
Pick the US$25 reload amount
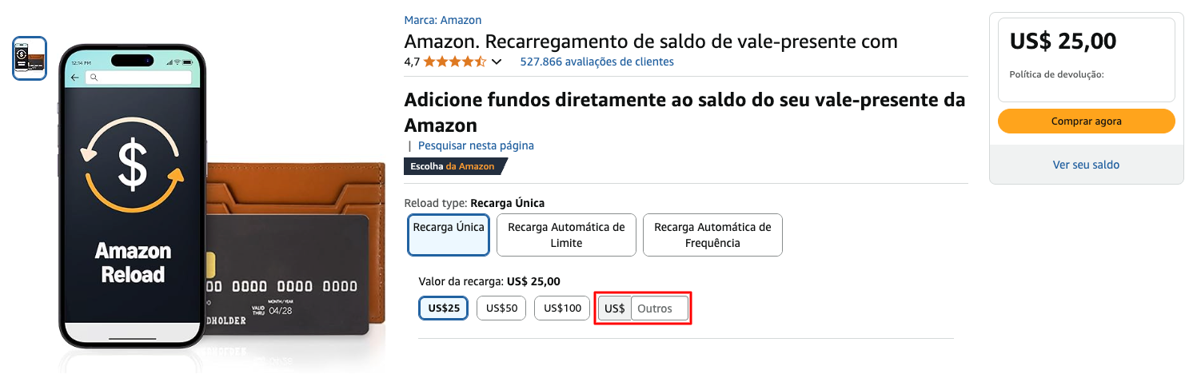444,308
